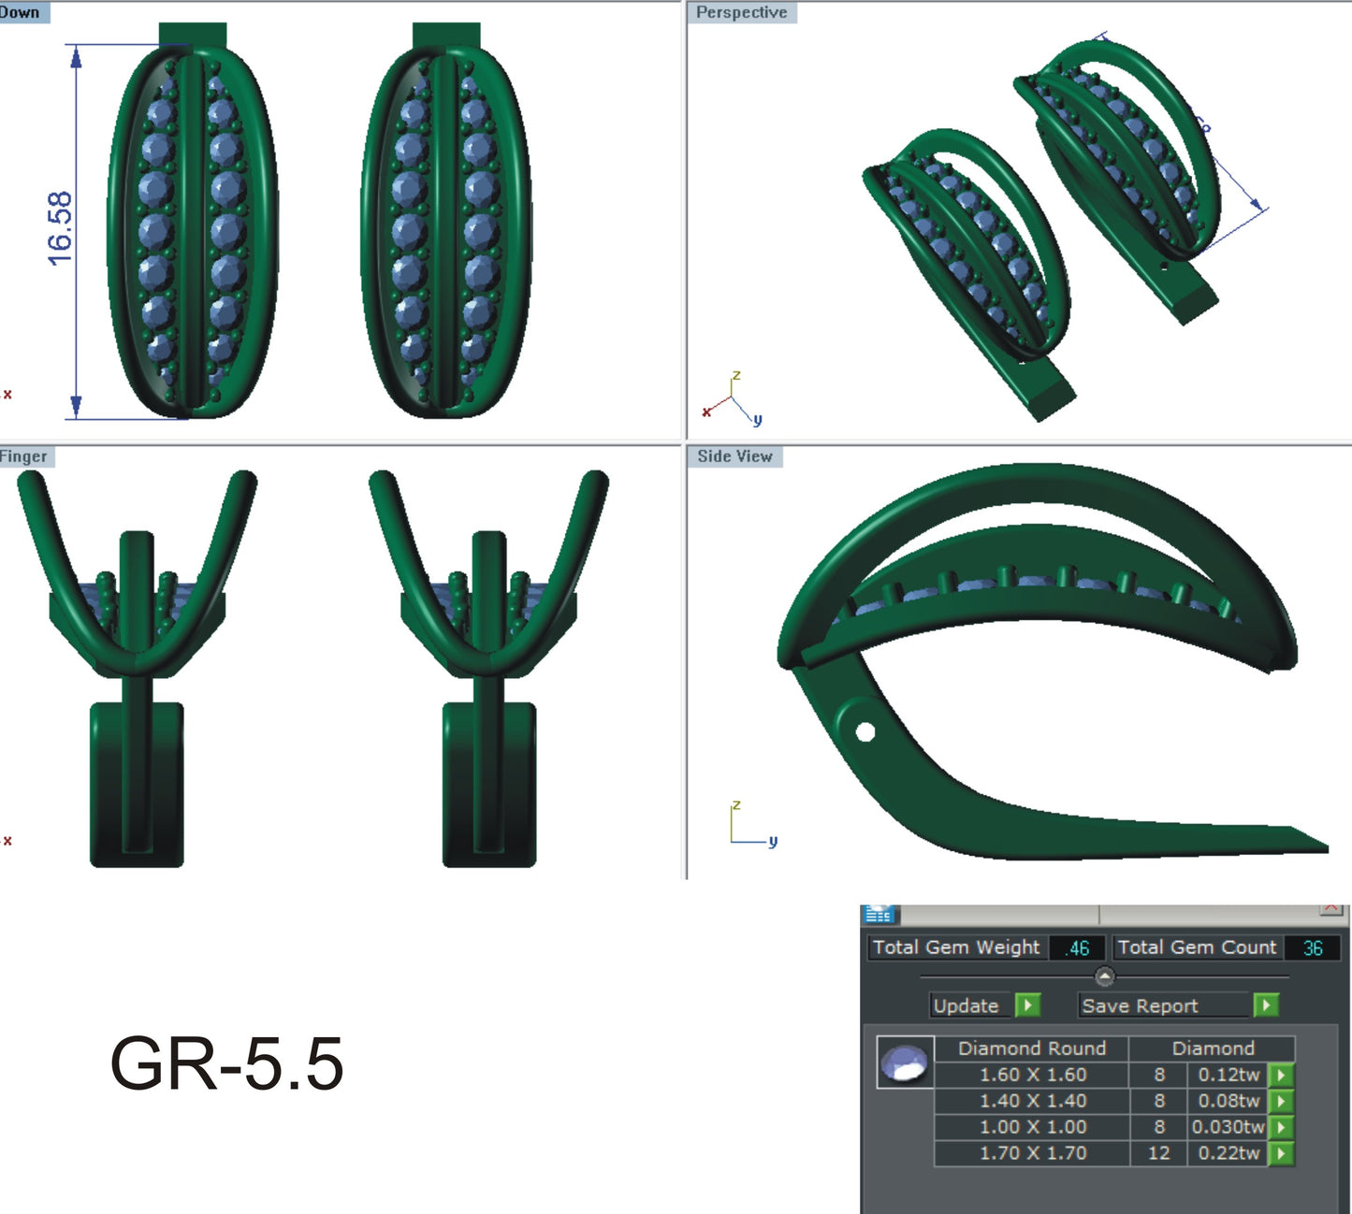Click the green arrow for 1.60 X 1.60 gems

1281,1076
